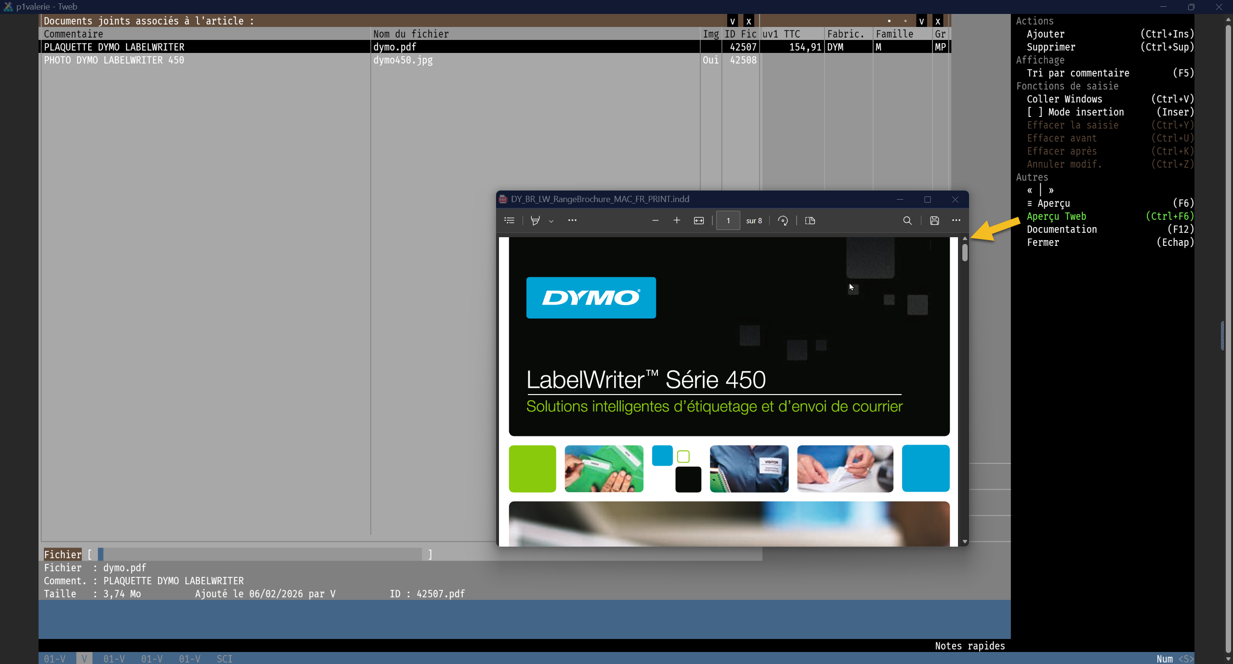Open the PDF table of contents icon
The width and height of the screenshot is (1233, 664).
(509, 220)
